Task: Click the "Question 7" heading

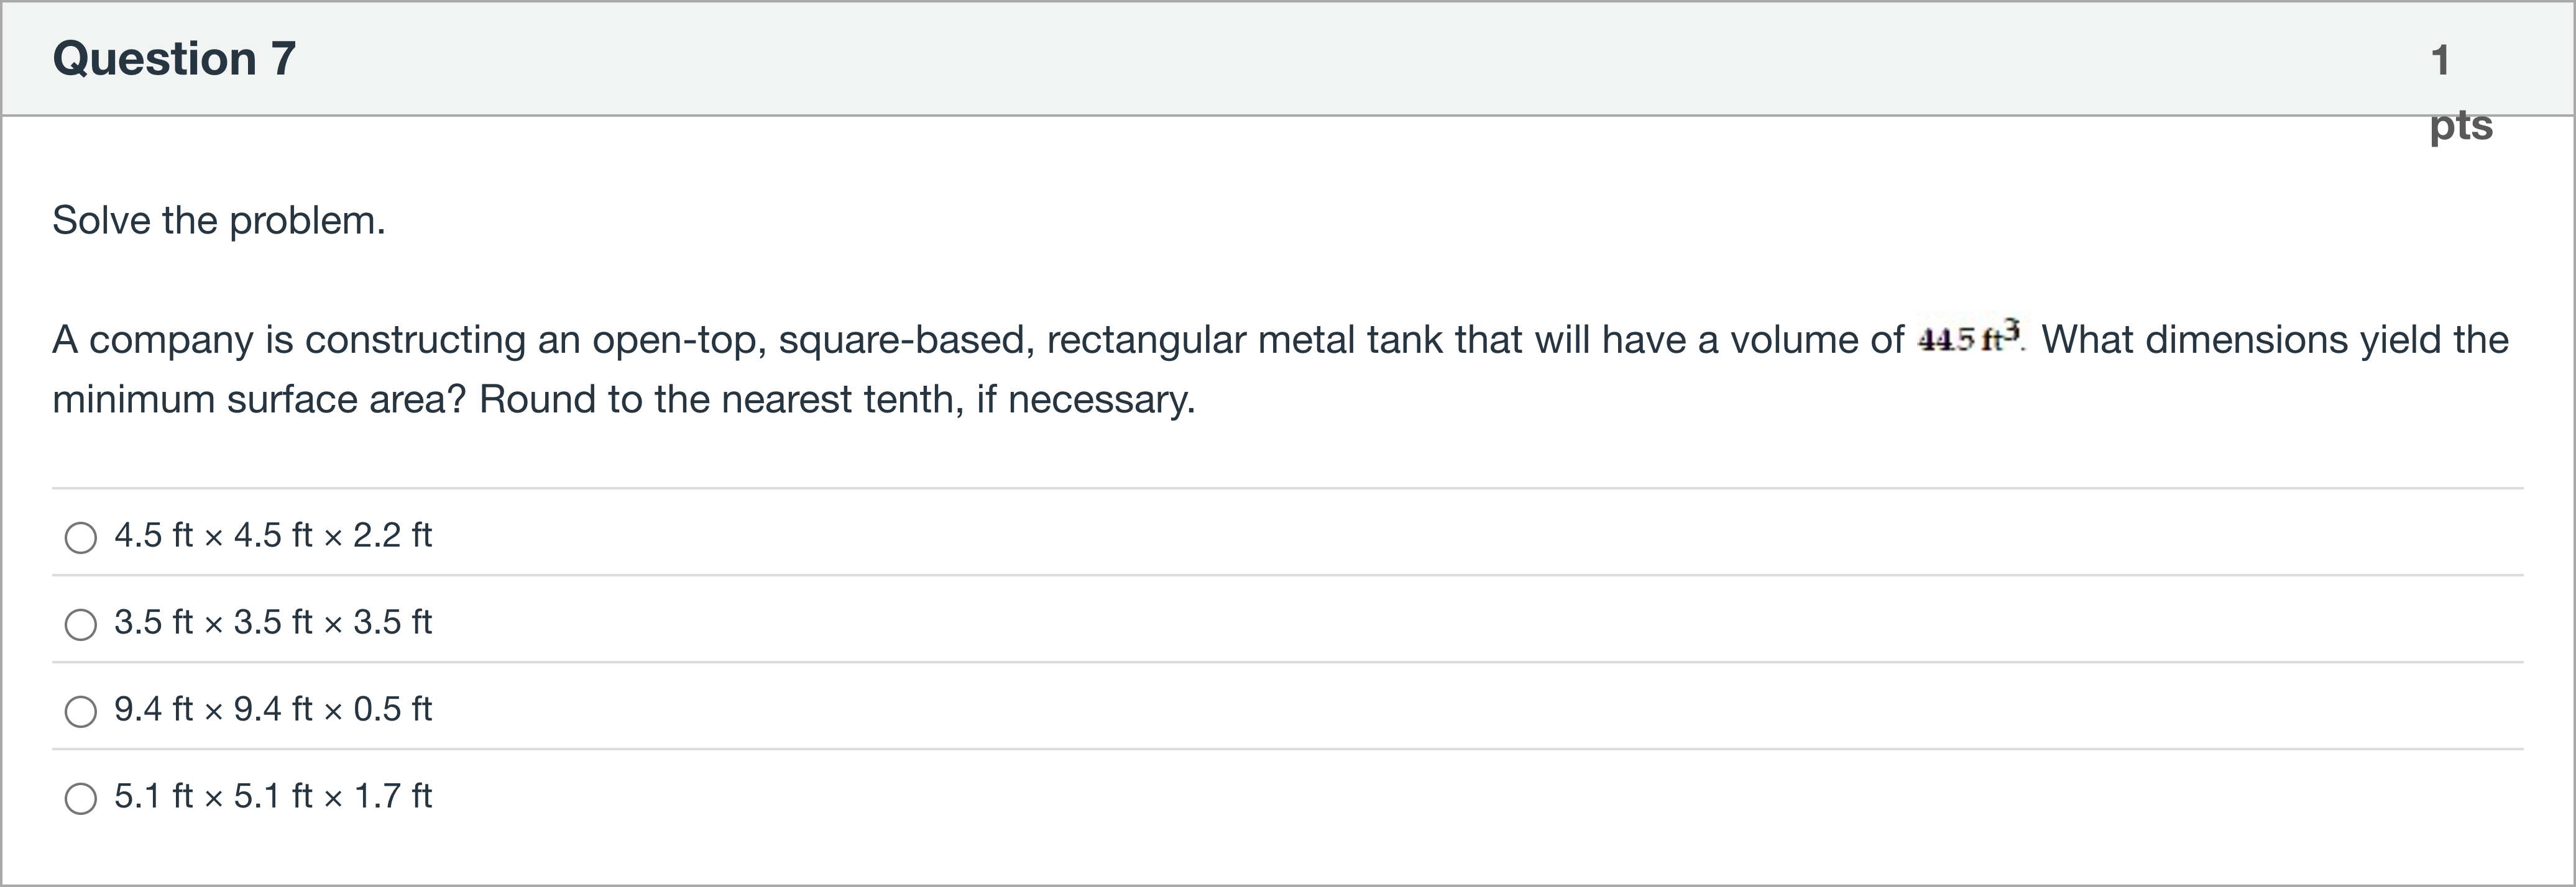Action: (x=174, y=58)
